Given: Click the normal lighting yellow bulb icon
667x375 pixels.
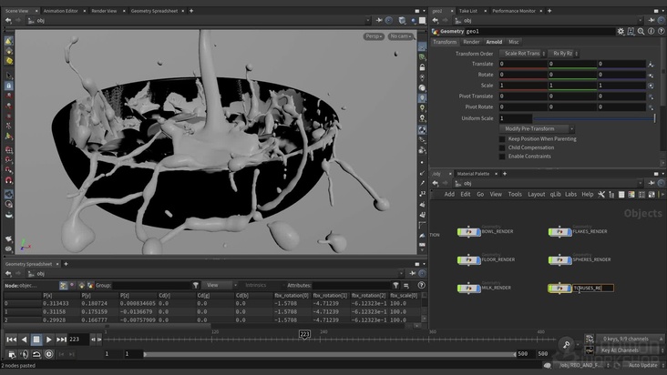Looking at the screenshot, I should 422,108.
